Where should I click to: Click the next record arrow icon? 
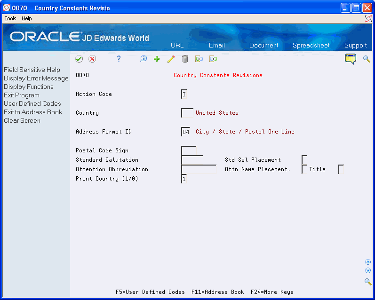[213, 59]
